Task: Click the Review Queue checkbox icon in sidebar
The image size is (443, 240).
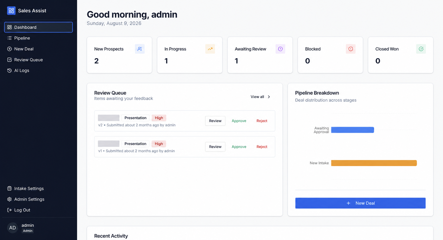Action: [9, 60]
